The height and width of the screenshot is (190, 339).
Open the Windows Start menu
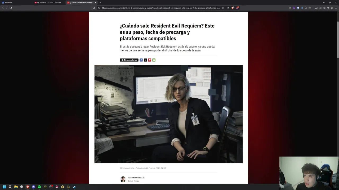(x=4, y=187)
